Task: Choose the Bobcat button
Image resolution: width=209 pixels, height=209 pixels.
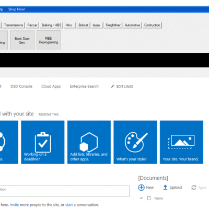Action: point(83,25)
